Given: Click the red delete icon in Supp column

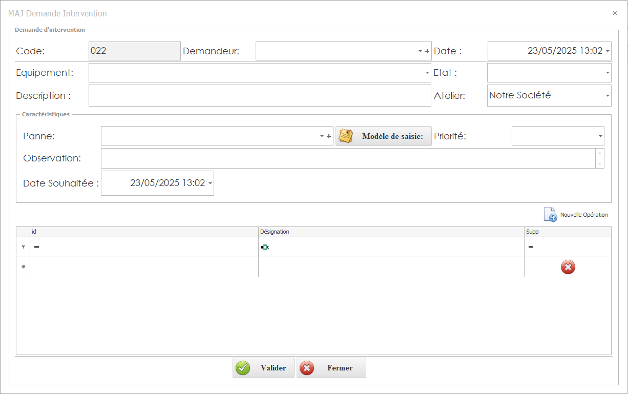Looking at the screenshot, I should tap(568, 267).
